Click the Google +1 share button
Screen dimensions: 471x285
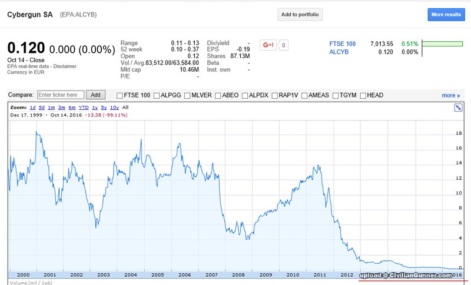268,45
